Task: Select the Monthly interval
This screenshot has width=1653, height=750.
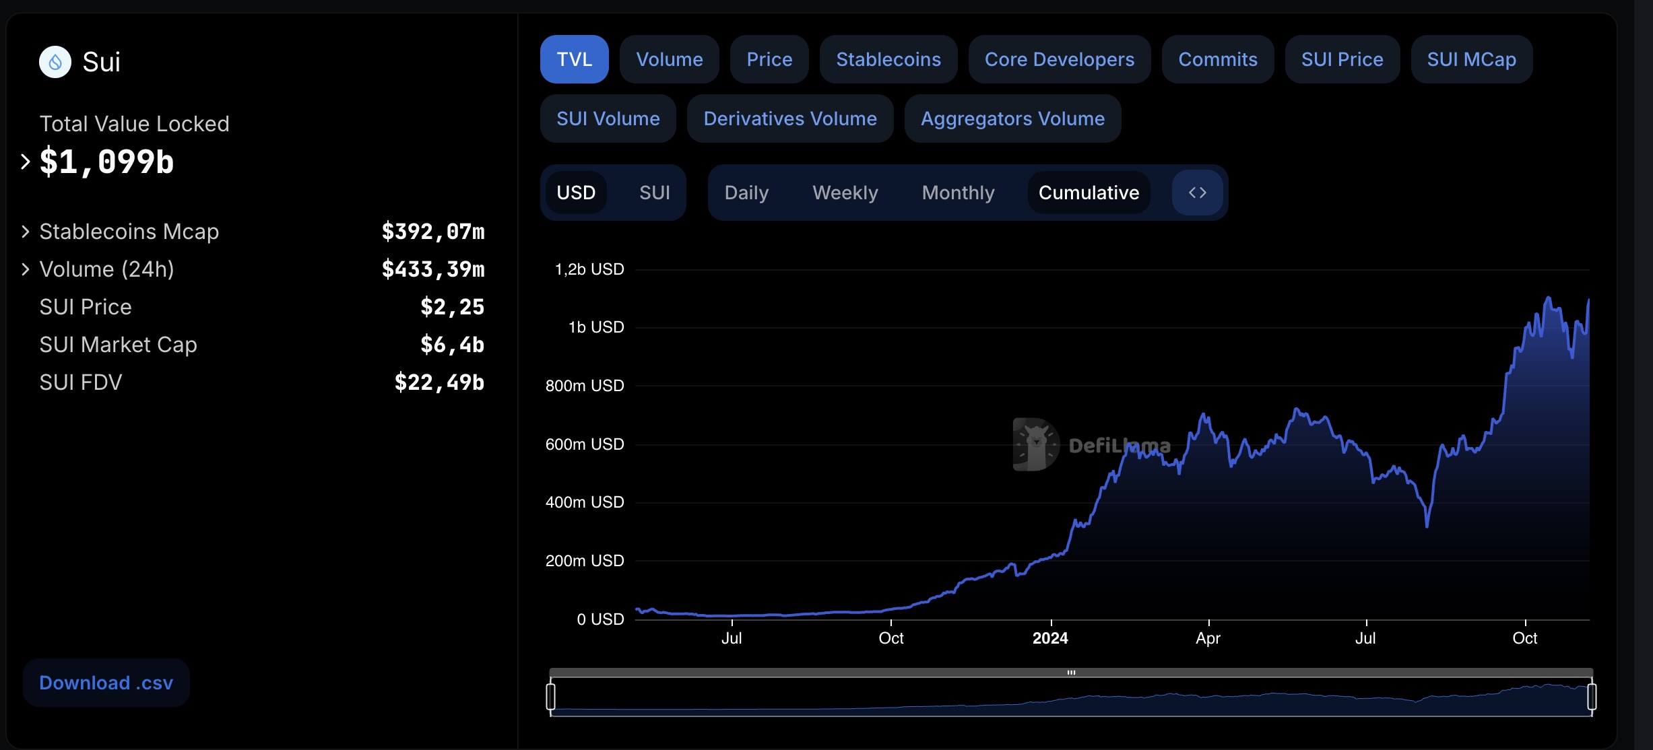Action: (x=958, y=193)
